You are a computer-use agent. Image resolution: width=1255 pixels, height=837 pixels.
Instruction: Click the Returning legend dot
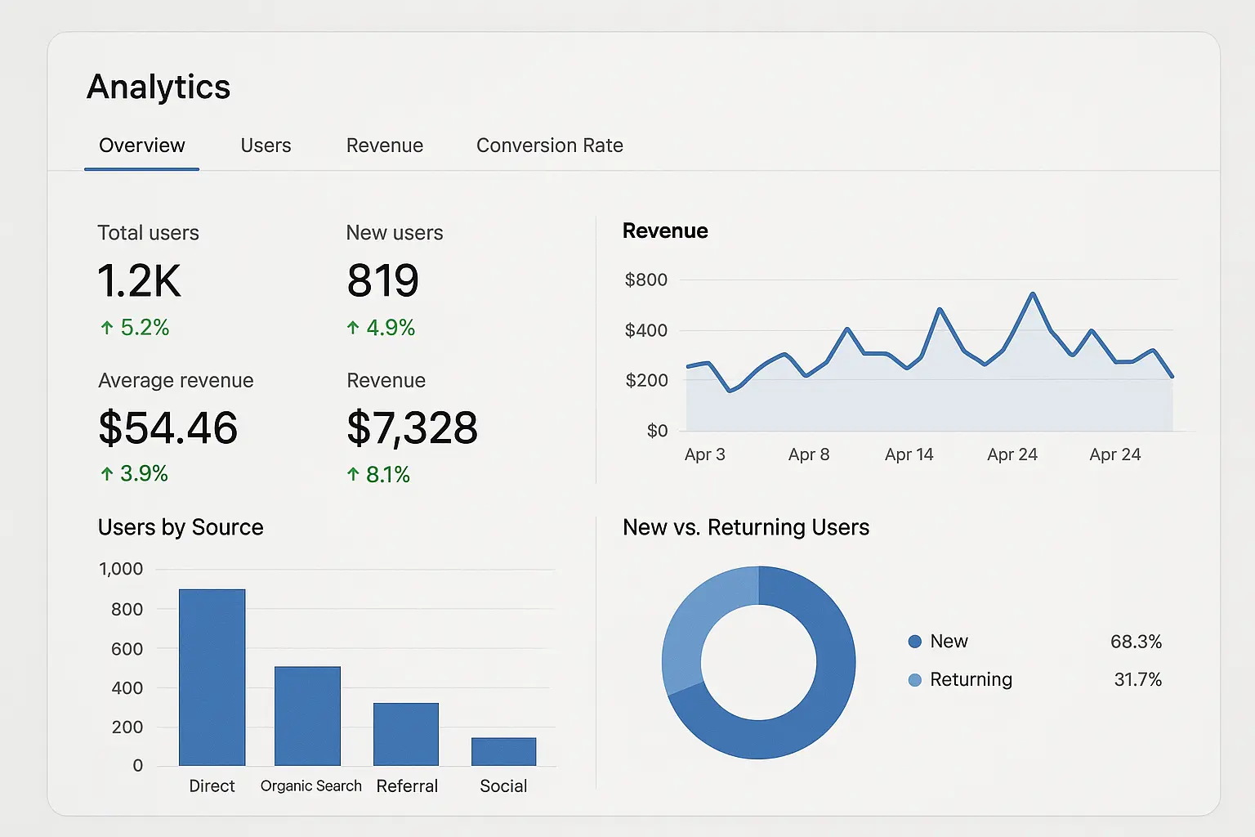click(914, 680)
